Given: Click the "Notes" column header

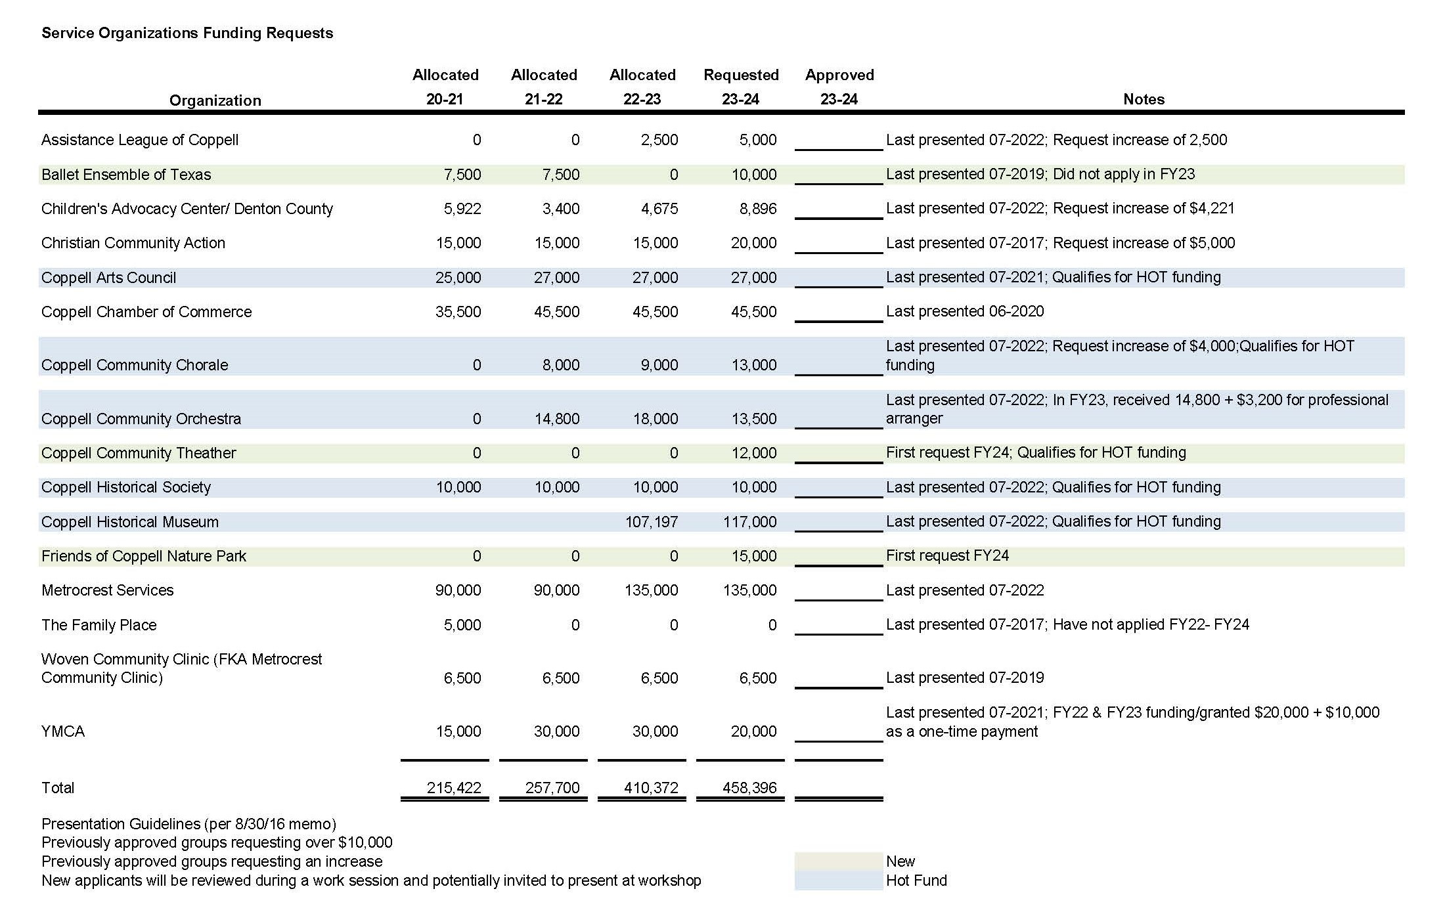Looking at the screenshot, I should point(1144,99).
